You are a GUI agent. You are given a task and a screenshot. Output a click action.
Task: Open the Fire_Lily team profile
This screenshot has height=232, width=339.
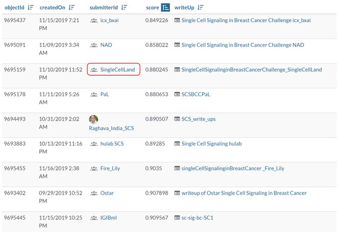110,169
